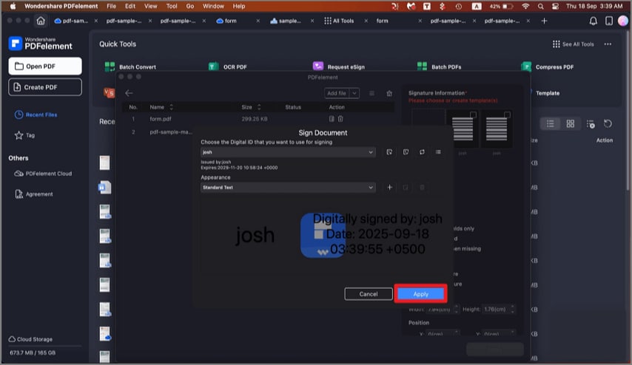Open the Tag section in sidebar

pyautogui.click(x=24, y=136)
